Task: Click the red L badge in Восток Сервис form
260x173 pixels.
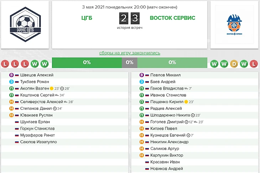Action: (253, 64)
